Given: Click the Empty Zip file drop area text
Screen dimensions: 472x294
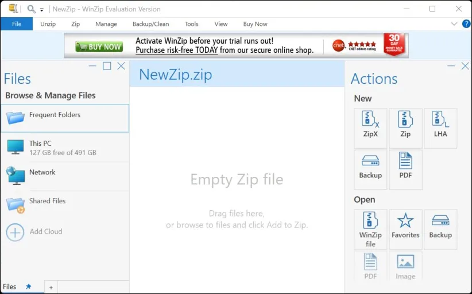Looking at the screenshot, I should pos(237,179).
